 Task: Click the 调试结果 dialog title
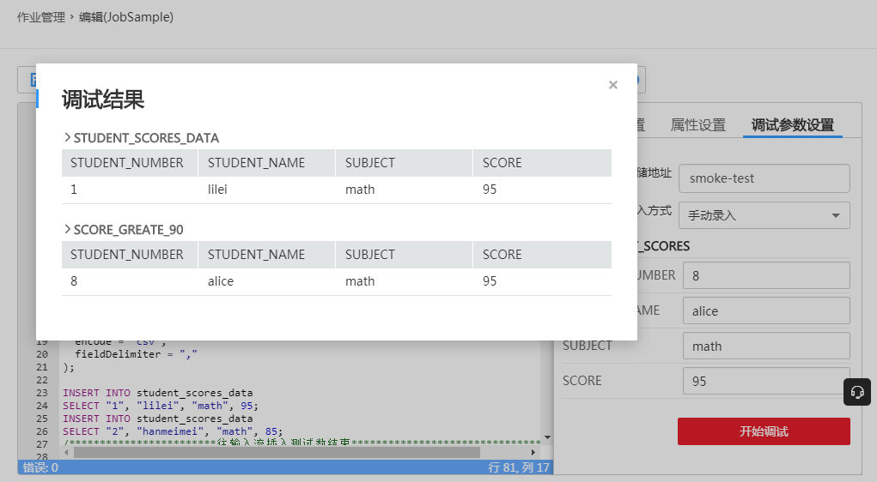103,99
